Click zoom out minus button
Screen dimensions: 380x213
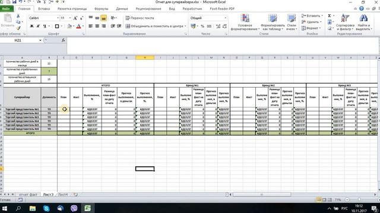347,200
